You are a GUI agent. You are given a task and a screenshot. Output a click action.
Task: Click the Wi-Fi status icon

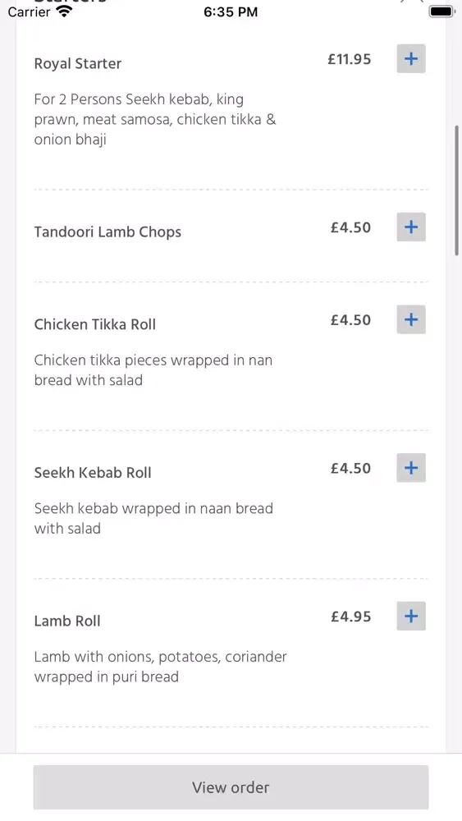coord(64,11)
